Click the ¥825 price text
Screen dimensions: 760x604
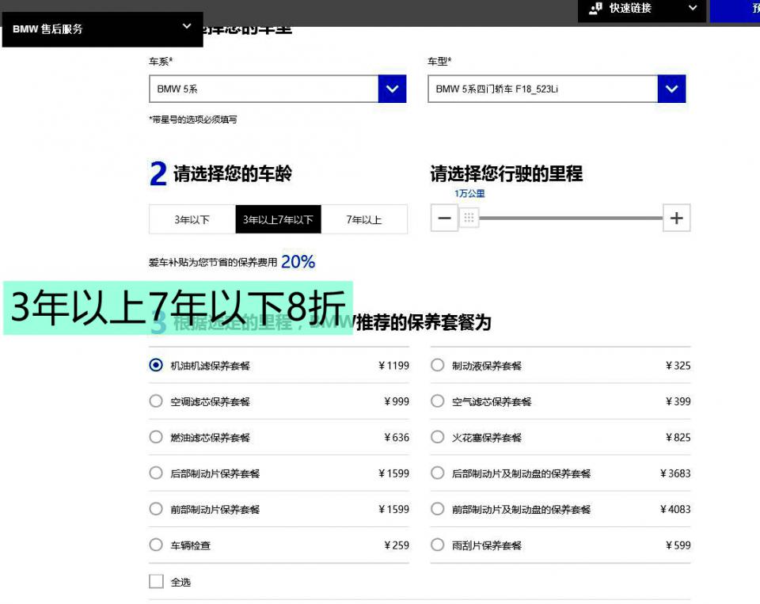678,437
